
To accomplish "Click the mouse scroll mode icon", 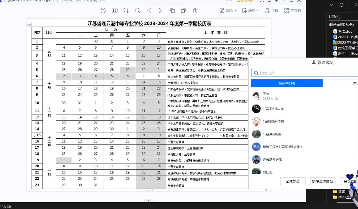I will 103,11.
